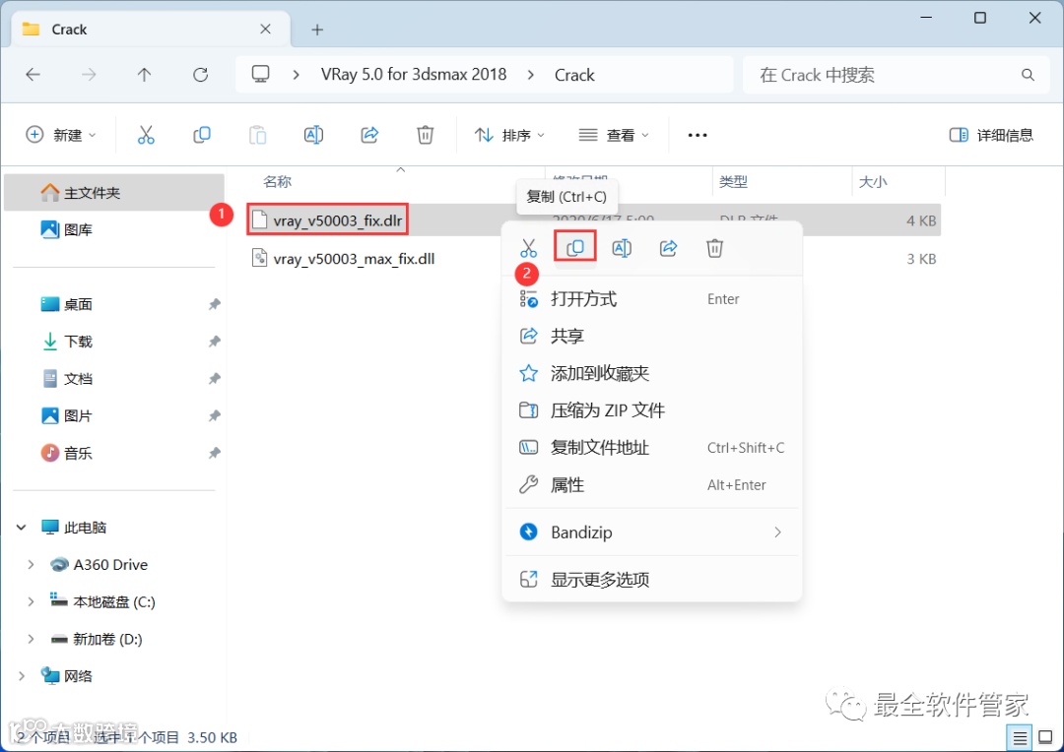Open the 新建 dropdown
The image size is (1064, 752).
pyautogui.click(x=61, y=135)
